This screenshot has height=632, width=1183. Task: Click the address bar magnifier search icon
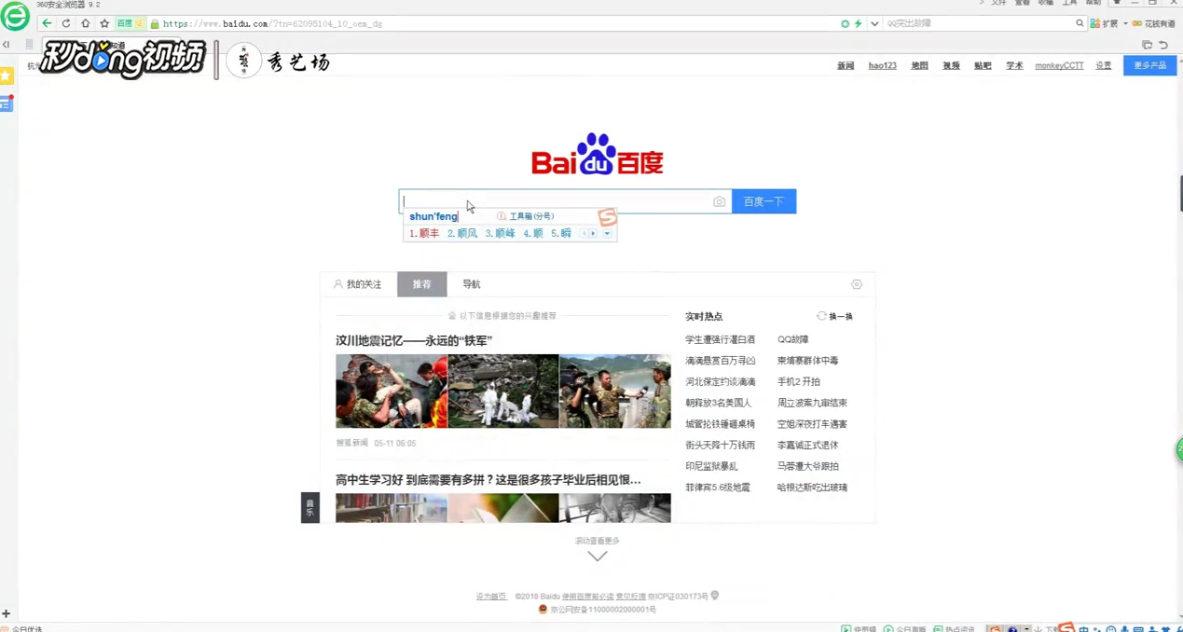coord(1080,23)
